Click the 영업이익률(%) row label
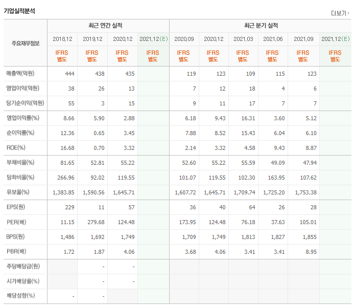The image size is (353, 305). pos(23,118)
